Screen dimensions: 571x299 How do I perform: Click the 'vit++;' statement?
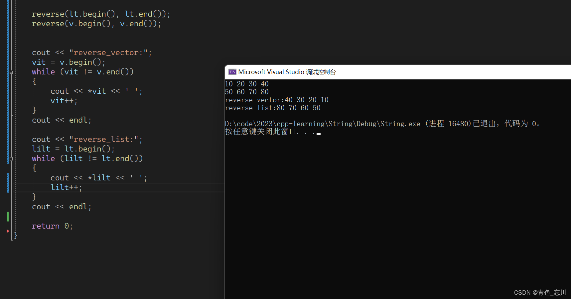pyautogui.click(x=64, y=101)
